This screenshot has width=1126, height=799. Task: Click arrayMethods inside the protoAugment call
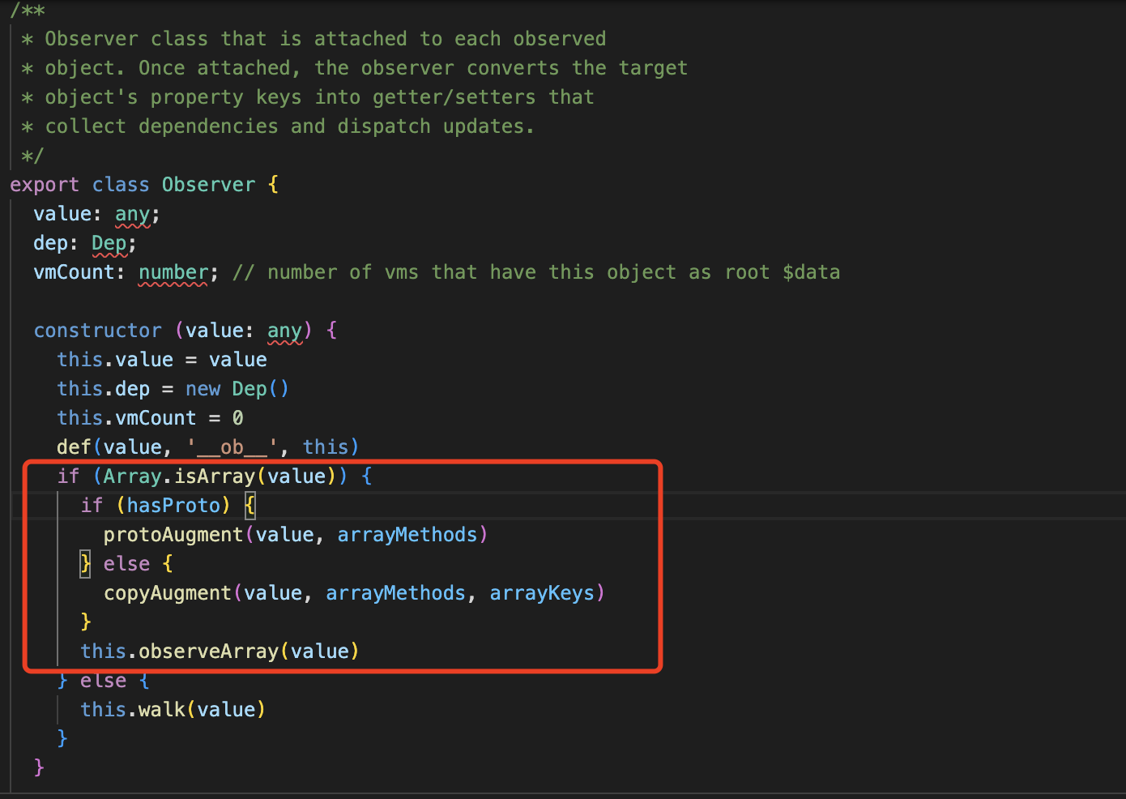[407, 535]
